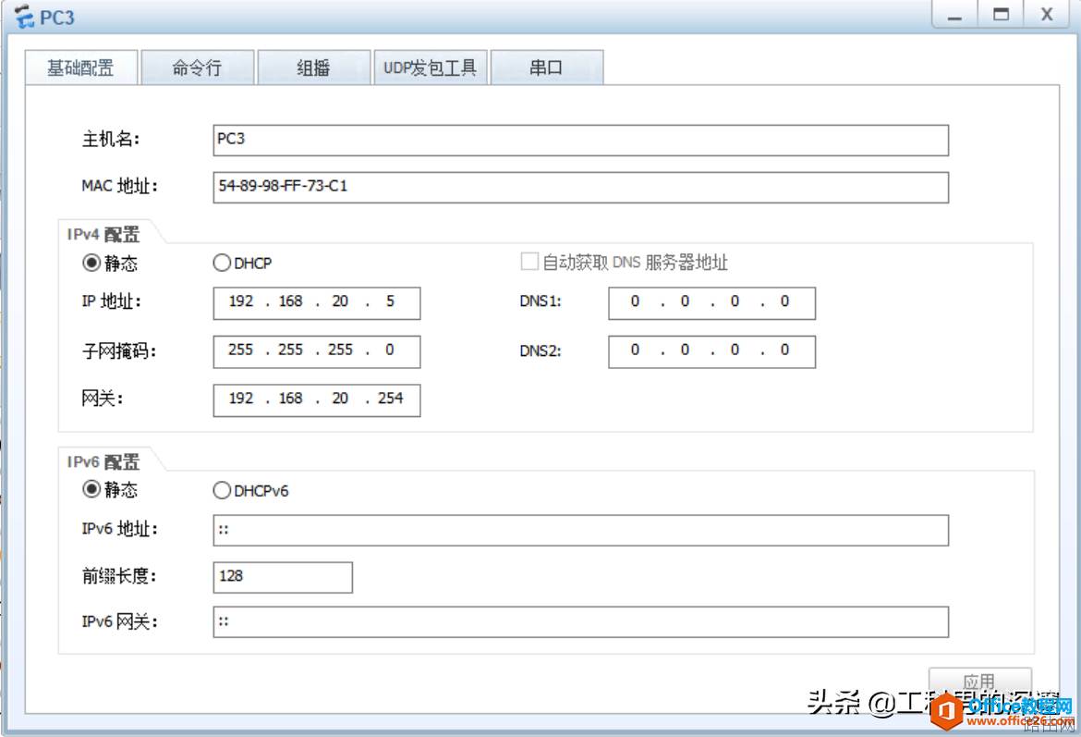Click the MAC 地址 input field
Image resolution: width=1081 pixels, height=737 pixels.
coord(580,188)
